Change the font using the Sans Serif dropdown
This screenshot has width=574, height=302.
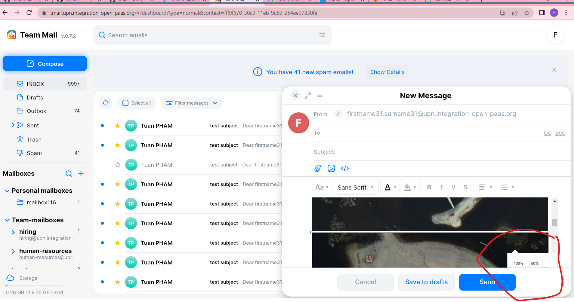click(x=355, y=187)
